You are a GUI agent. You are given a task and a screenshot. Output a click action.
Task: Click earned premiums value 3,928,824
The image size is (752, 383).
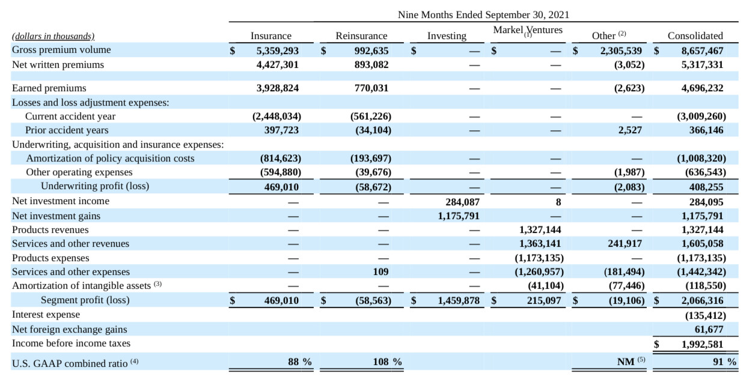[278, 88]
